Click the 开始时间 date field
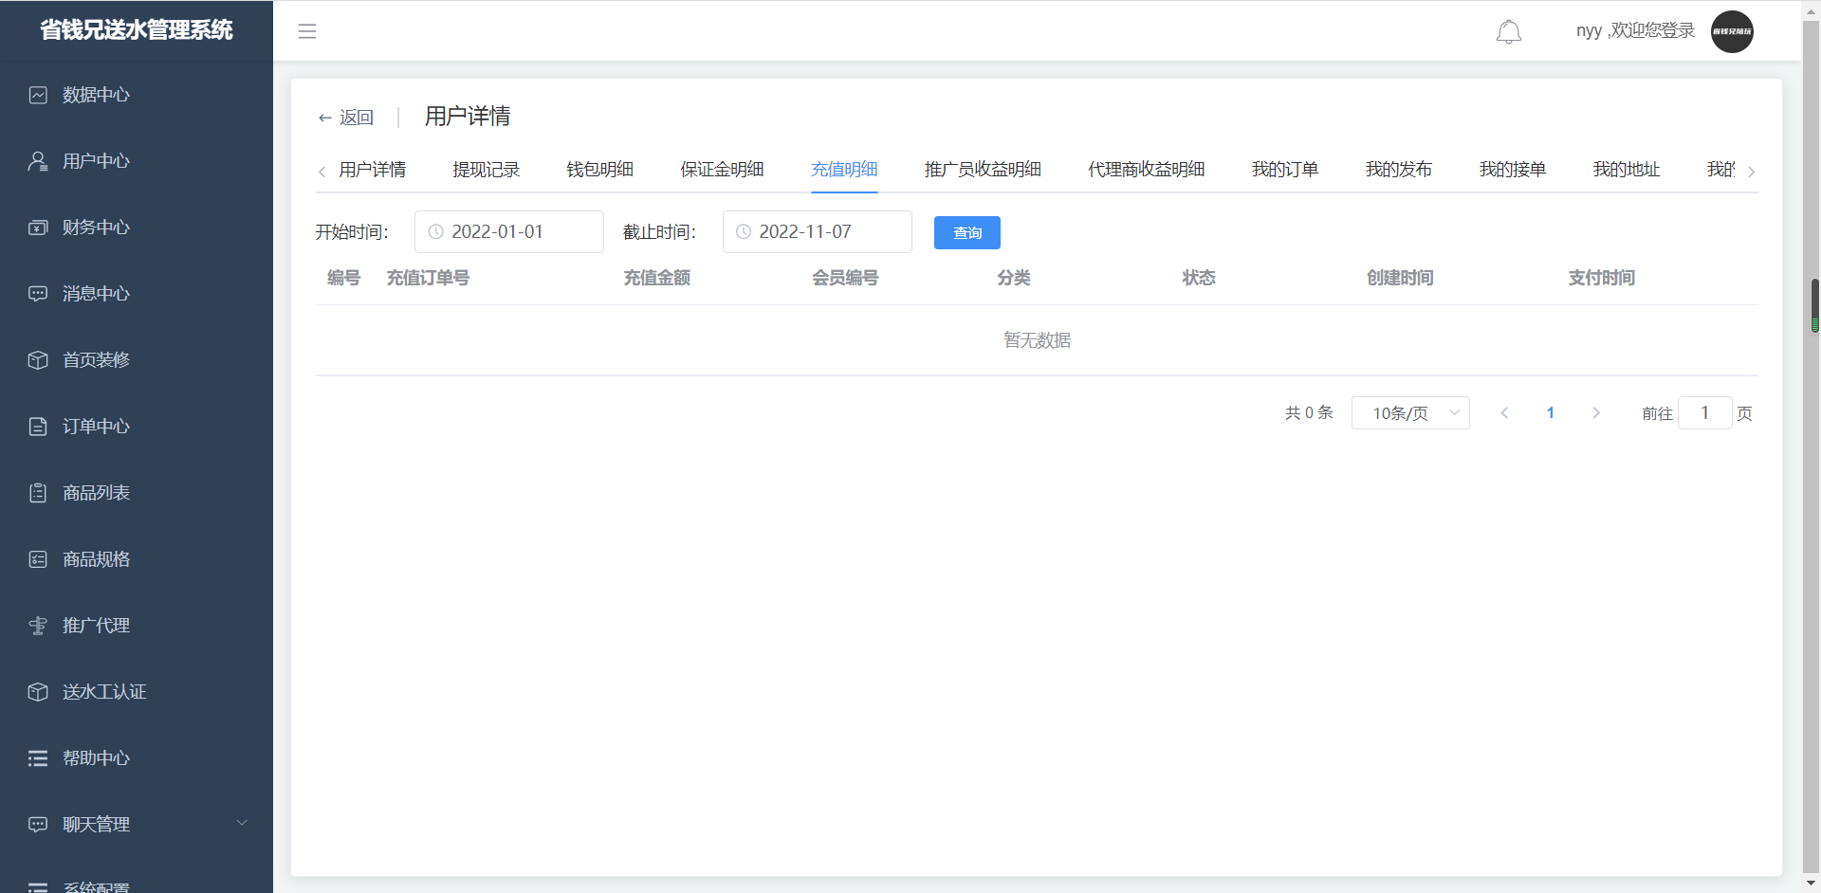1821x893 pixels. click(509, 232)
